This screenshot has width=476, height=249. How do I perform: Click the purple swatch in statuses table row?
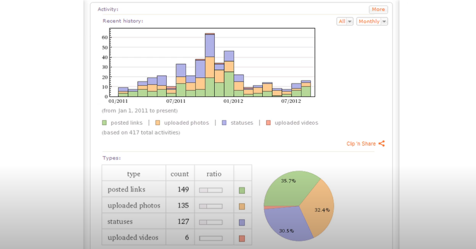point(242,223)
